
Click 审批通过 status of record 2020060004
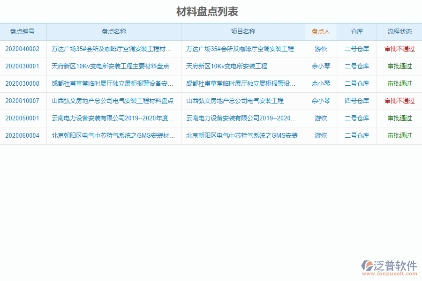pos(399,135)
